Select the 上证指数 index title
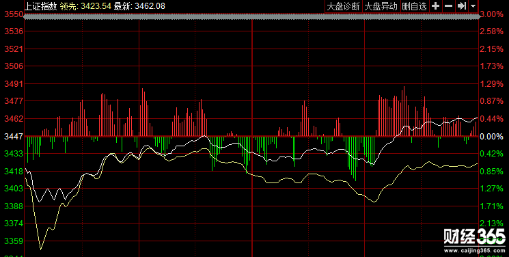Image resolution: width=509 pixels, height=257 pixels. pyautogui.click(x=41, y=6)
